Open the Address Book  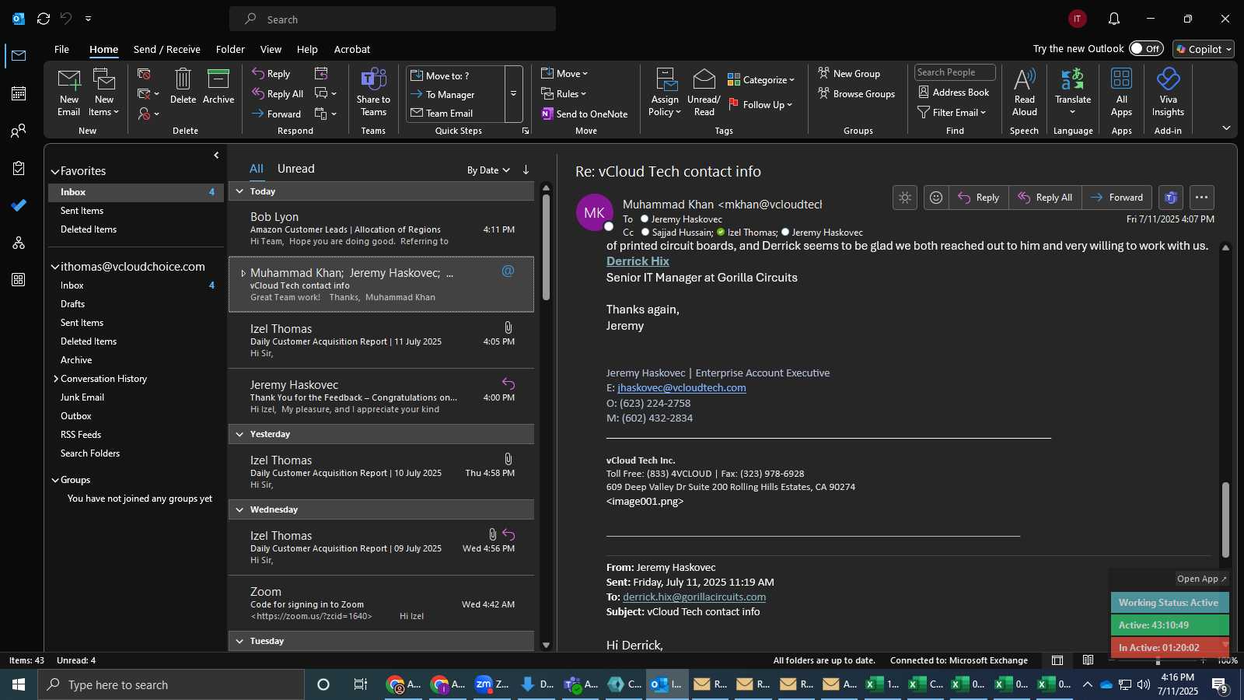(x=954, y=92)
